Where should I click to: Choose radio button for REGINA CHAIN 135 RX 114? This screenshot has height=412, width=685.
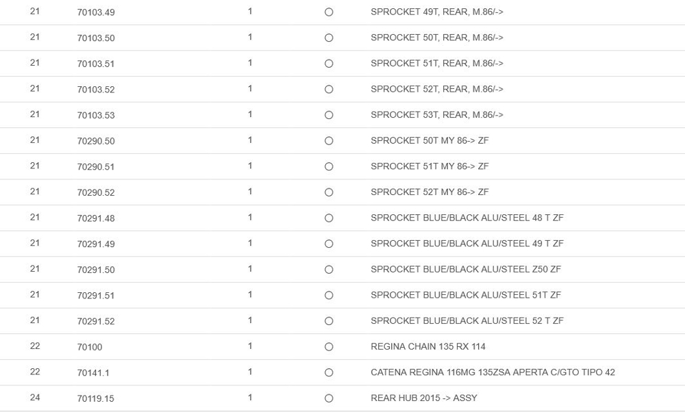click(329, 347)
